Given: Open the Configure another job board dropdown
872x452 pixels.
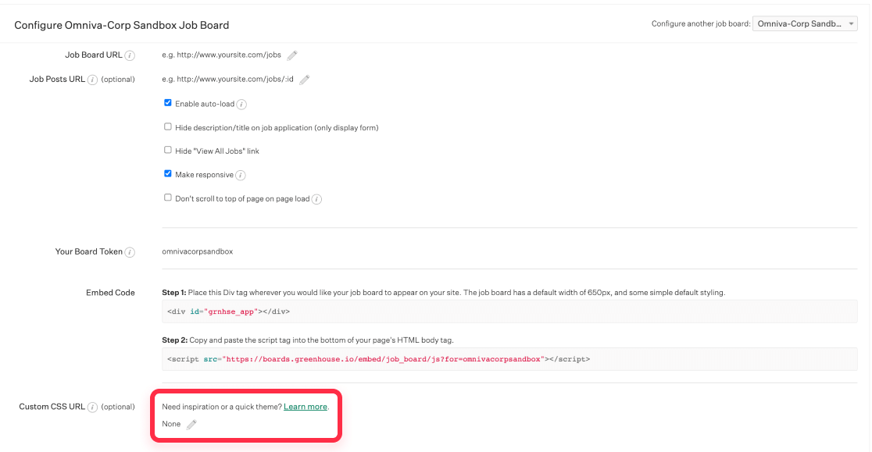Looking at the screenshot, I should coord(805,24).
